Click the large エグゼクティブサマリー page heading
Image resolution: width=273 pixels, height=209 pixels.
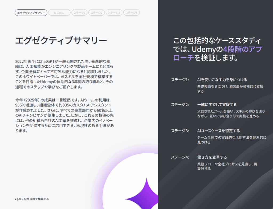[61, 41]
